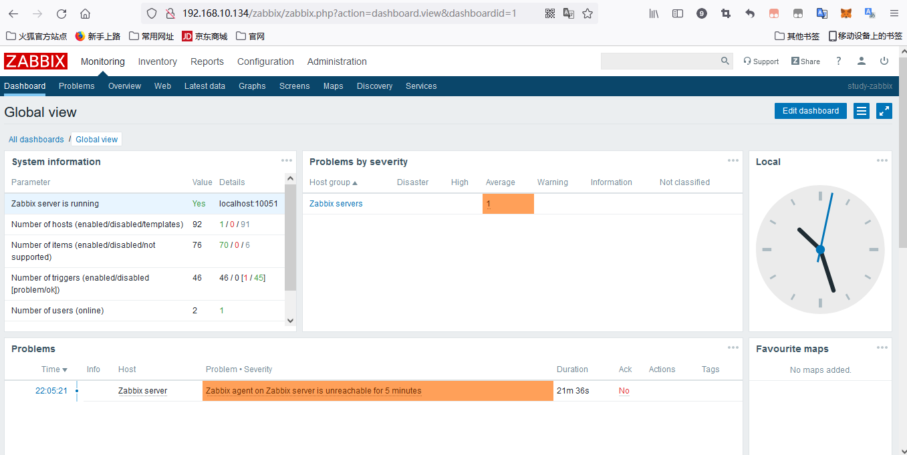Open the Maps submenu tab
This screenshot has height=455, width=907.
pyautogui.click(x=334, y=86)
